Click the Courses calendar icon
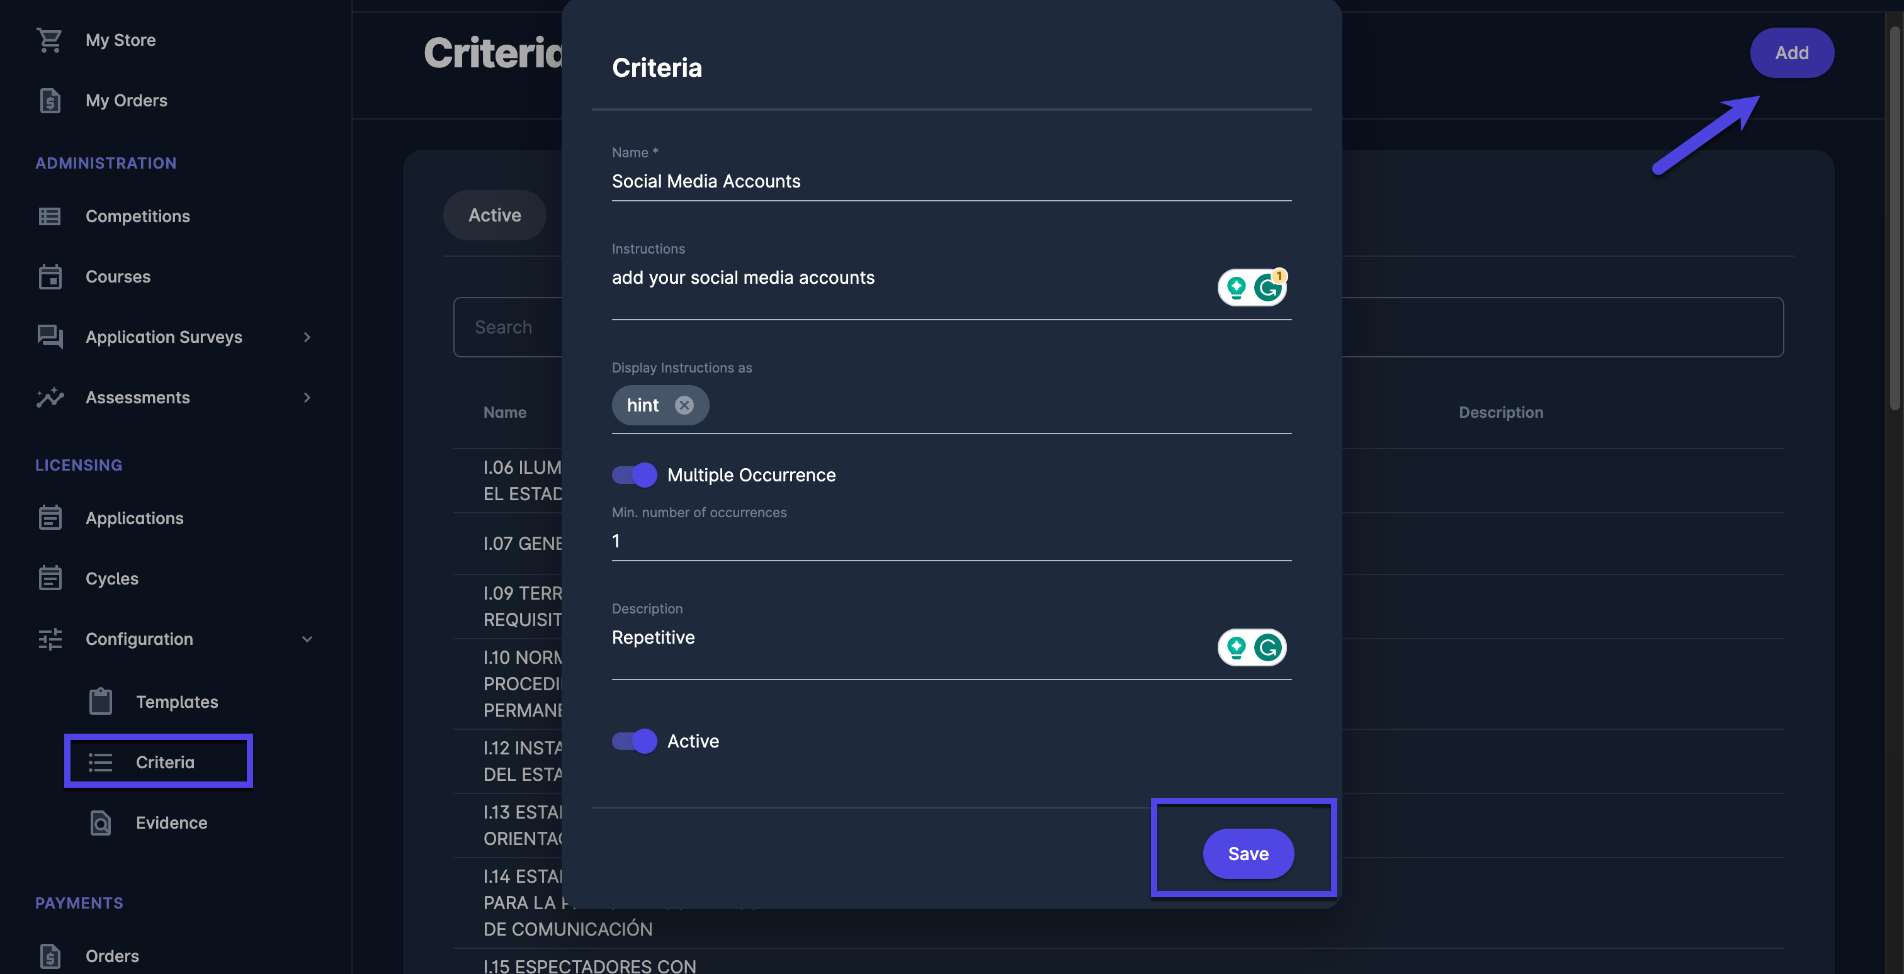Viewport: 1904px width, 974px height. click(x=50, y=277)
